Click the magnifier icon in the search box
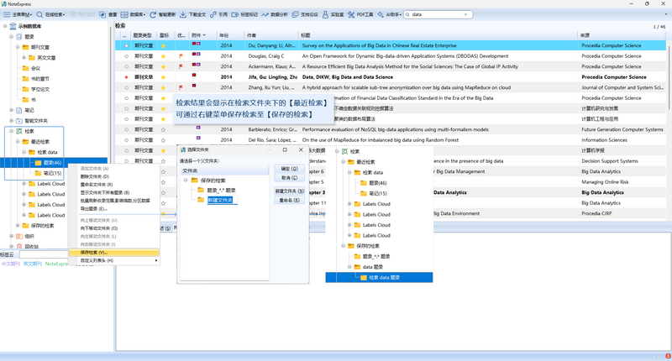672x361 pixels. pos(407,14)
